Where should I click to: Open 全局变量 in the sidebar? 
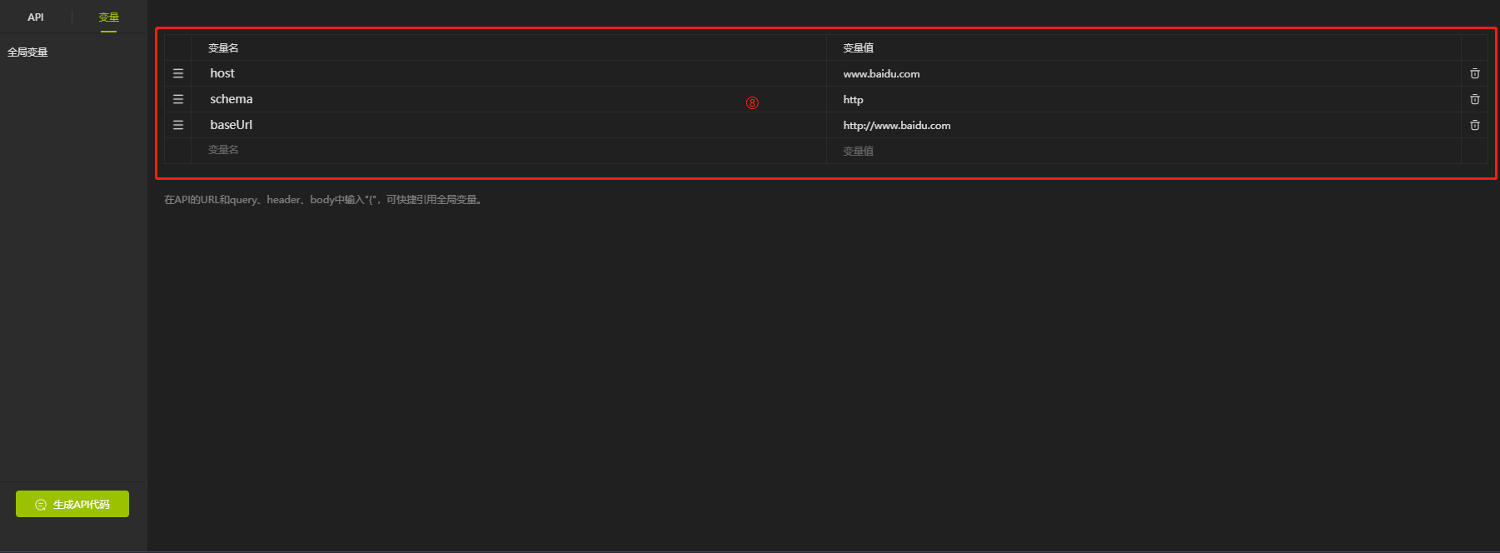[27, 52]
